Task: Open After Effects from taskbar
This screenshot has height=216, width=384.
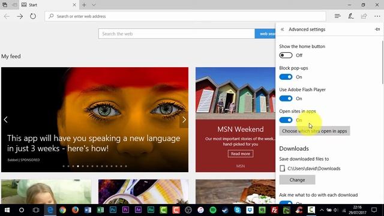Action: pyautogui.click(x=138, y=210)
